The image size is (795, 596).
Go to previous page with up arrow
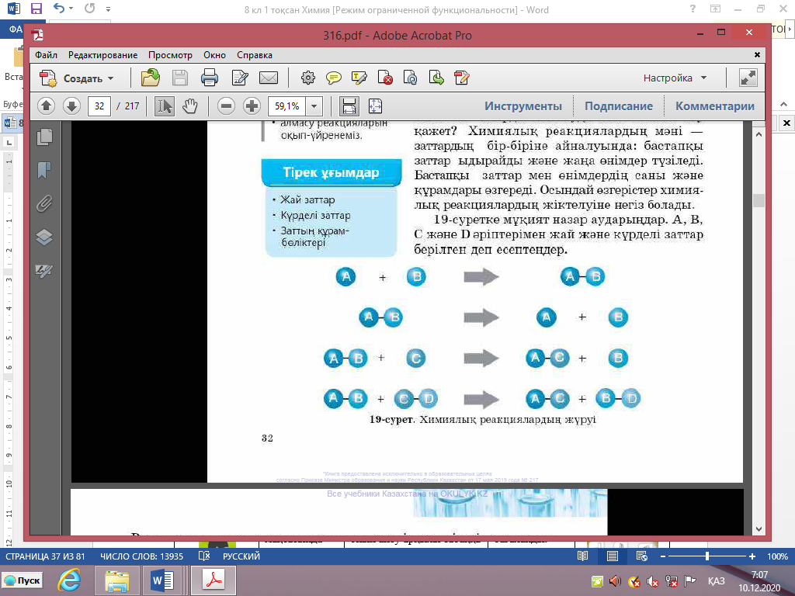pos(46,106)
